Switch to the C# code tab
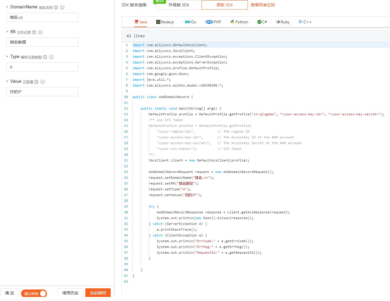This screenshot has width=390, height=301. coord(262,22)
